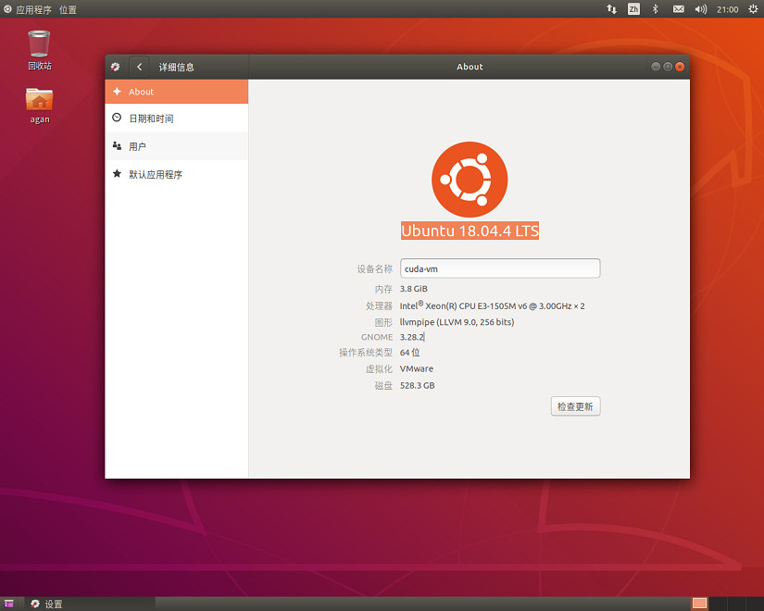Close the About settings window
This screenshot has width=764, height=611.
click(680, 67)
